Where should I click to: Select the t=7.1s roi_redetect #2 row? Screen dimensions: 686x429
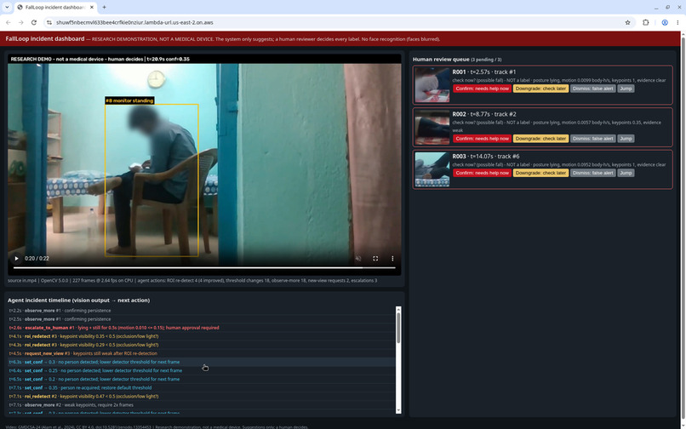201,396
